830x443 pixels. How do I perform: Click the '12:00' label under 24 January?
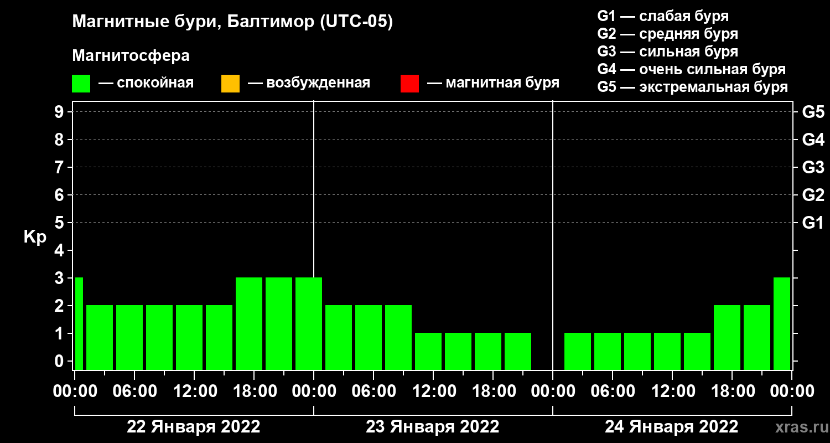pyautogui.click(x=672, y=392)
